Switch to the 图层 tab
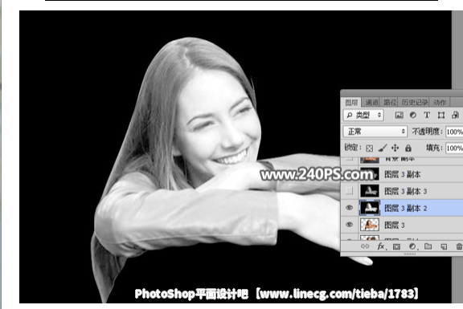 coord(351,102)
